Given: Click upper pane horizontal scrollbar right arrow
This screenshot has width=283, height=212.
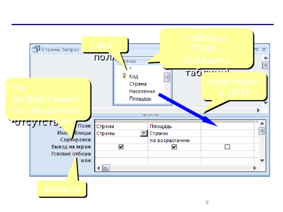Looking at the screenshot, I should tap(258, 110).
